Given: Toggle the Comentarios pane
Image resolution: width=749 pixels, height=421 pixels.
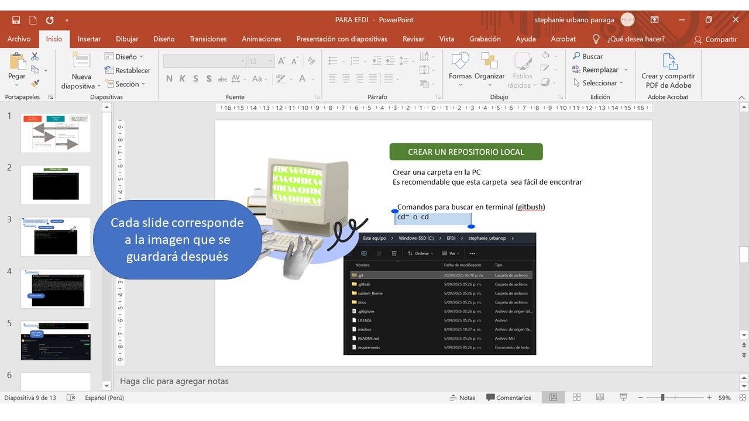Looking at the screenshot, I should (509, 398).
